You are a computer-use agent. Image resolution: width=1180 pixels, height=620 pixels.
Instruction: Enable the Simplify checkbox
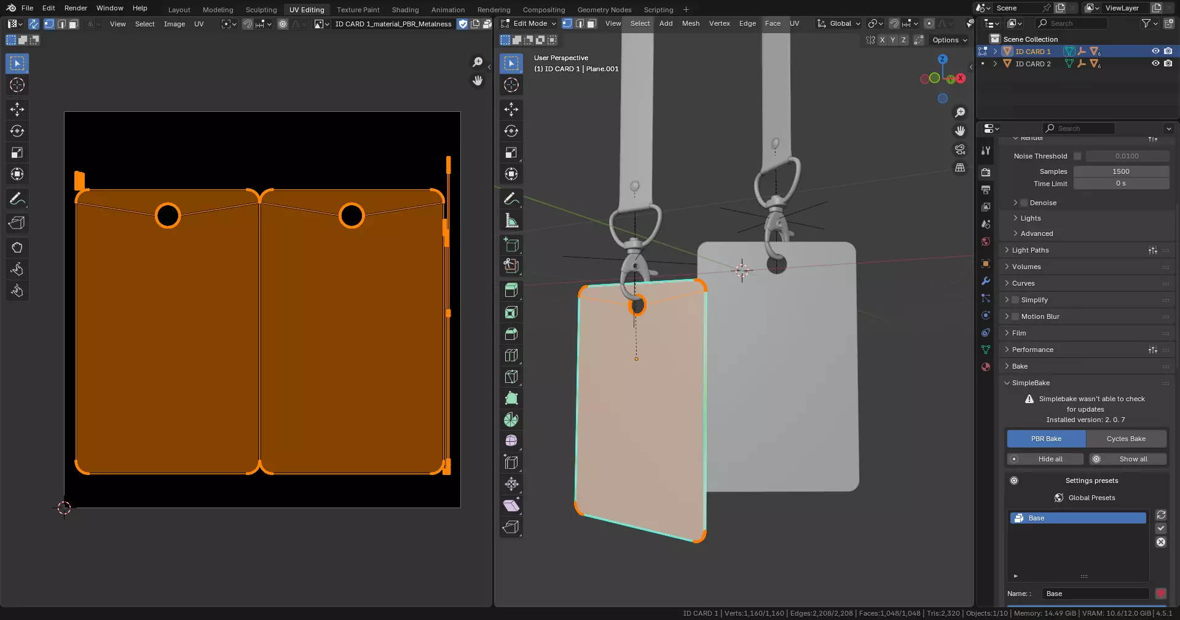(x=1015, y=300)
